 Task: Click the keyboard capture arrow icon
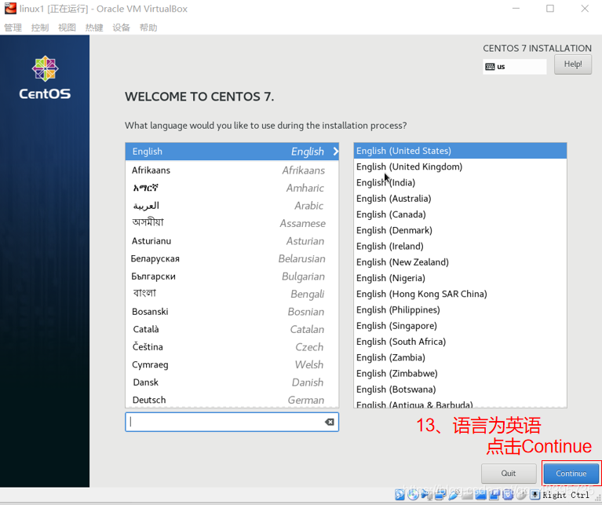(535, 495)
